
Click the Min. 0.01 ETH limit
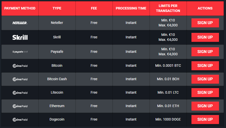tap(168, 106)
